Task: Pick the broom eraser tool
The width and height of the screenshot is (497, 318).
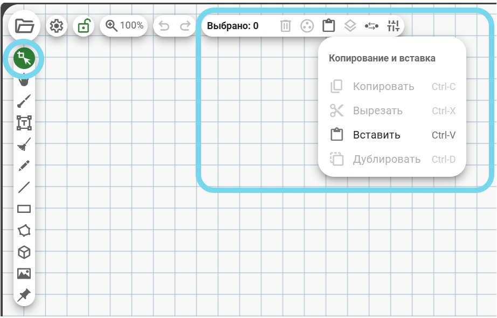Action: pos(24,144)
